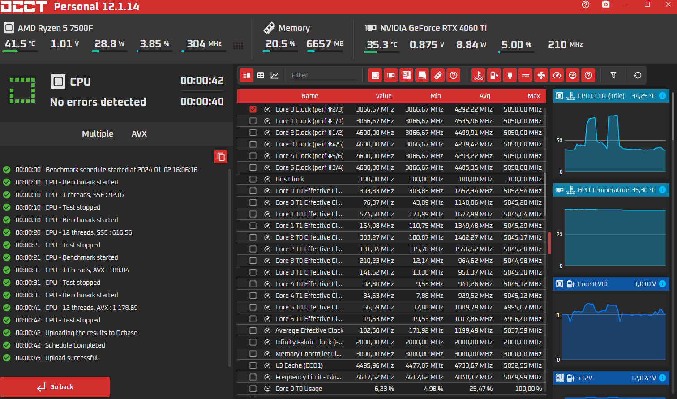Toggle the storage drive filter icon
Image resolution: width=677 pixels, height=399 pixels.
click(x=422, y=75)
